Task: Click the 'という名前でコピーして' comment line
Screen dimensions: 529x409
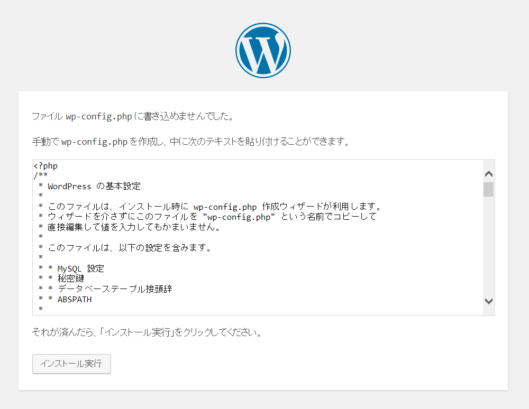Action: click(208, 217)
